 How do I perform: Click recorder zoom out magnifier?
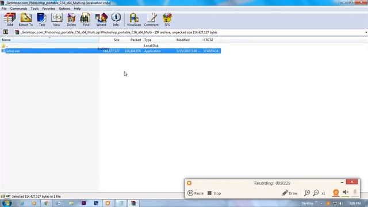tap(316, 193)
